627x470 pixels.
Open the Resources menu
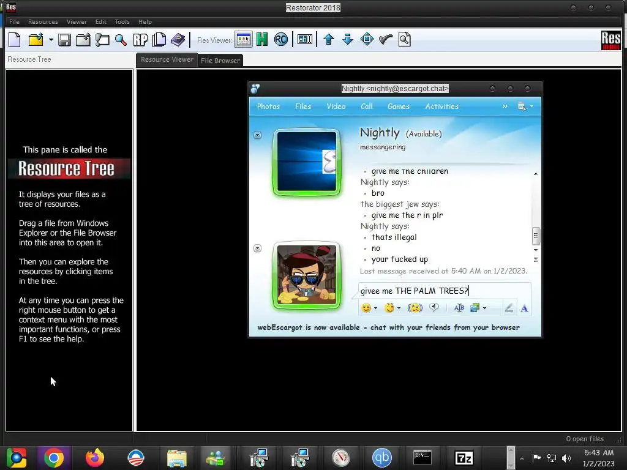coord(43,21)
